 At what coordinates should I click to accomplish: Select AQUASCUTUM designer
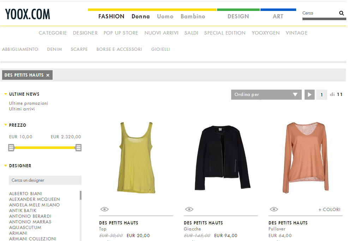click(x=25, y=228)
